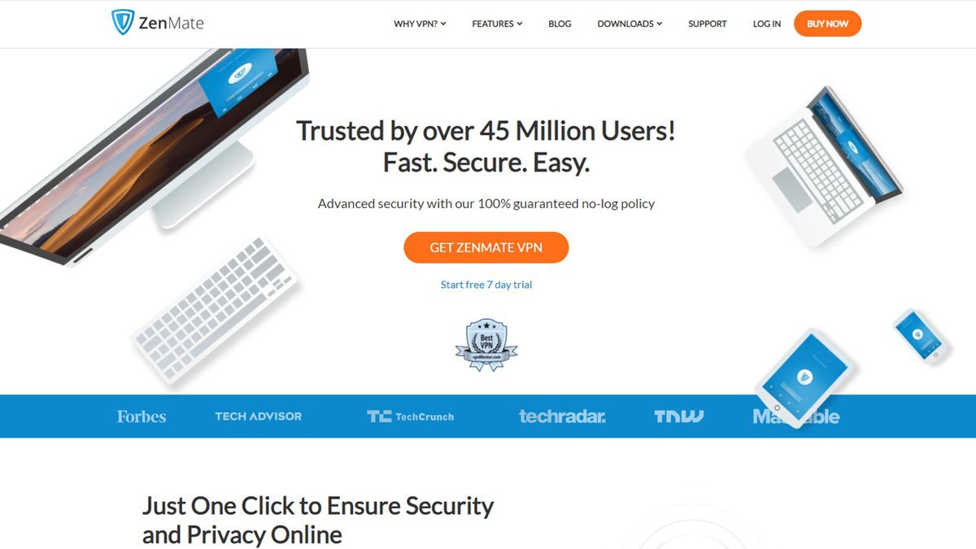Image resolution: width=976 pixels, height=549 pixels.
Task: Hit the orange BUY NOW button
Action: click(x=827, y=24)
